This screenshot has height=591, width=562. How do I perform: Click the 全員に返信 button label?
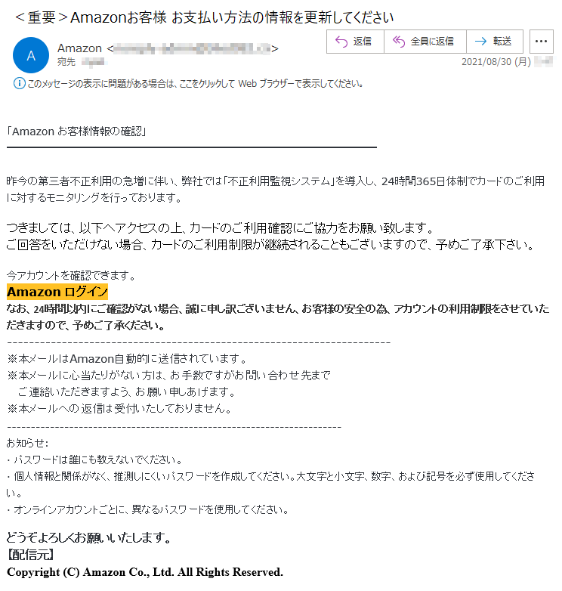432,42
